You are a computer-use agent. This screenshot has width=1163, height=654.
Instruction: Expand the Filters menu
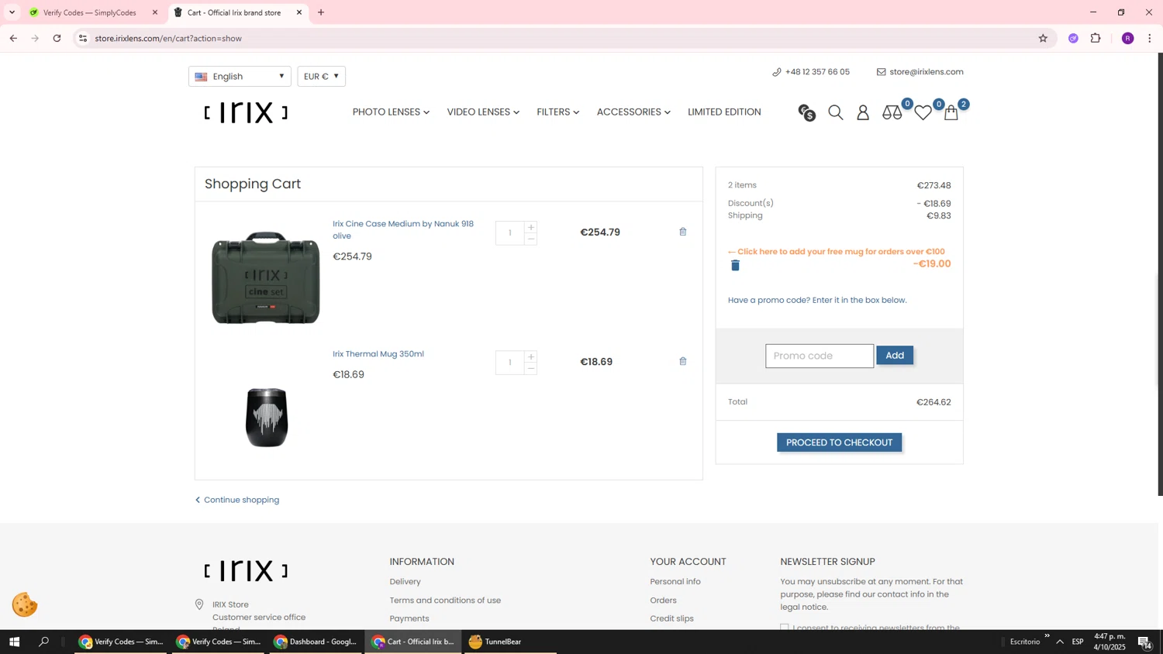coord(557,112)
